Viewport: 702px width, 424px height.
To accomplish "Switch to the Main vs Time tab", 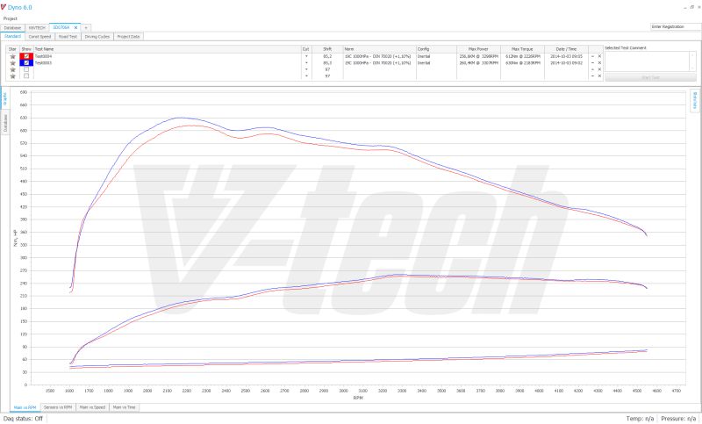I will coord(124,407).
